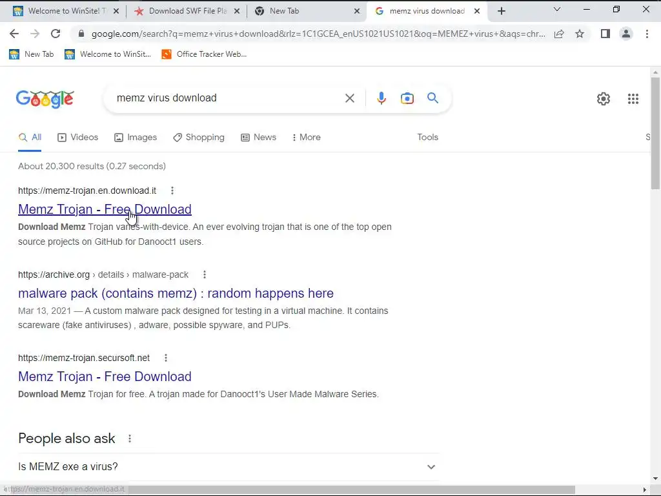Click the Tools button under search bar
This screenshot has width=661, height=496.
tap(427, 138)
